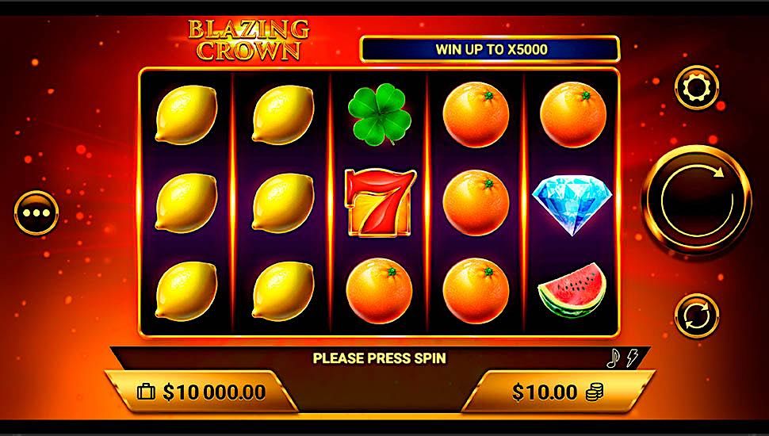Click the briefcase balance icon
The height and width of the screenshot is (436, 769).
146,392
